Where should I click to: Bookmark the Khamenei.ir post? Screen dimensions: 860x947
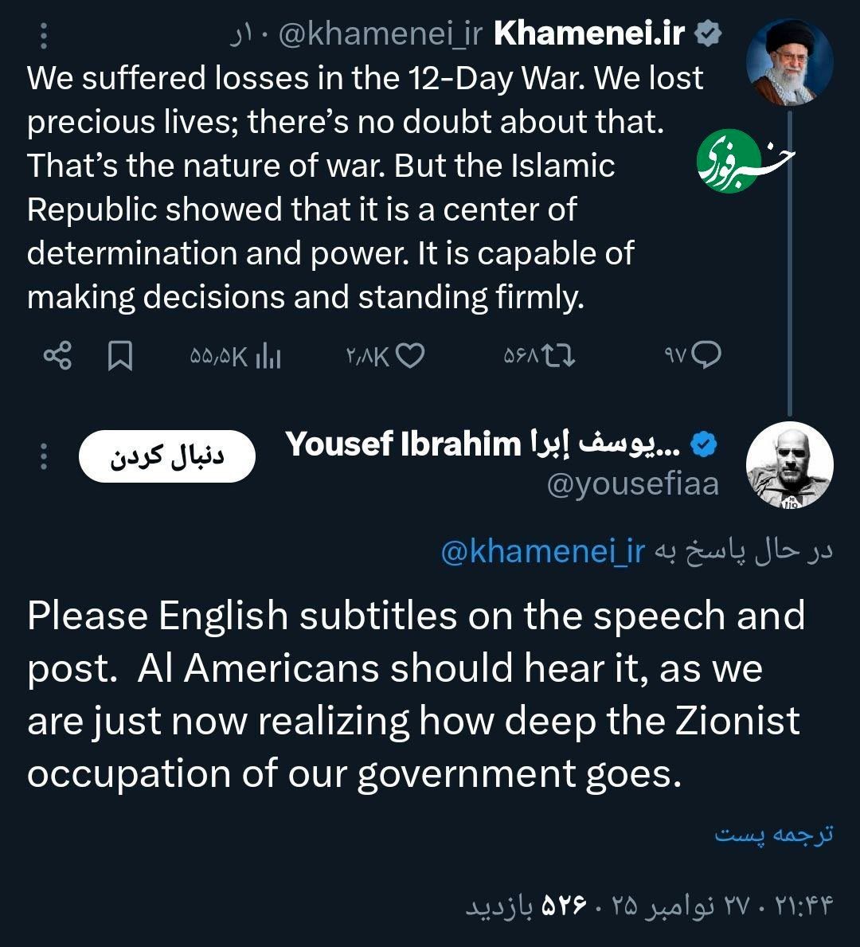[x=120, y=356]
